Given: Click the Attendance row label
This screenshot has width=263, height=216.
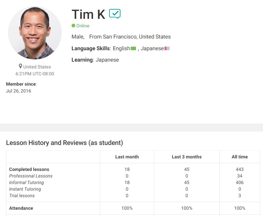Looking at the screenshot, I should tap(21, 208).
